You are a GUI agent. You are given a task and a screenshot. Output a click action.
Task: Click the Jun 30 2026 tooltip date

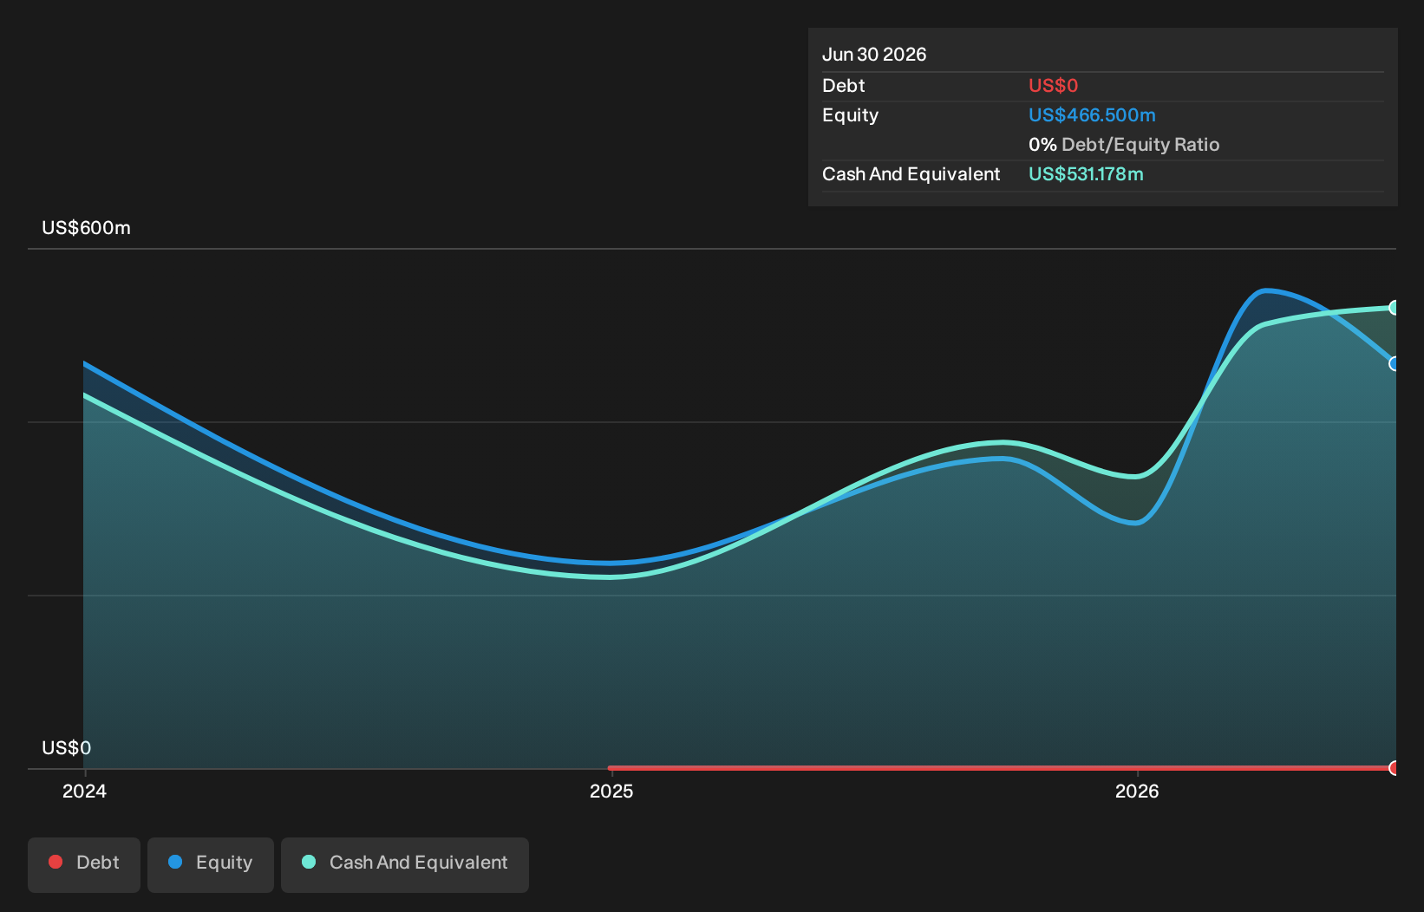pos(874,55)
